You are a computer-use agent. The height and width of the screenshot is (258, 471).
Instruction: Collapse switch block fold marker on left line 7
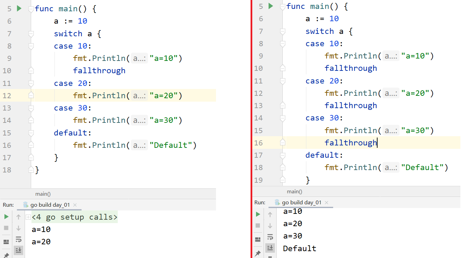click(x=31, y=34)
